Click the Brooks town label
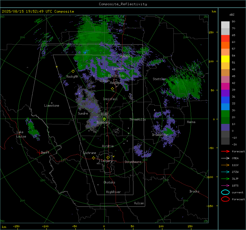The image size is (246, 230). (194, 191)
